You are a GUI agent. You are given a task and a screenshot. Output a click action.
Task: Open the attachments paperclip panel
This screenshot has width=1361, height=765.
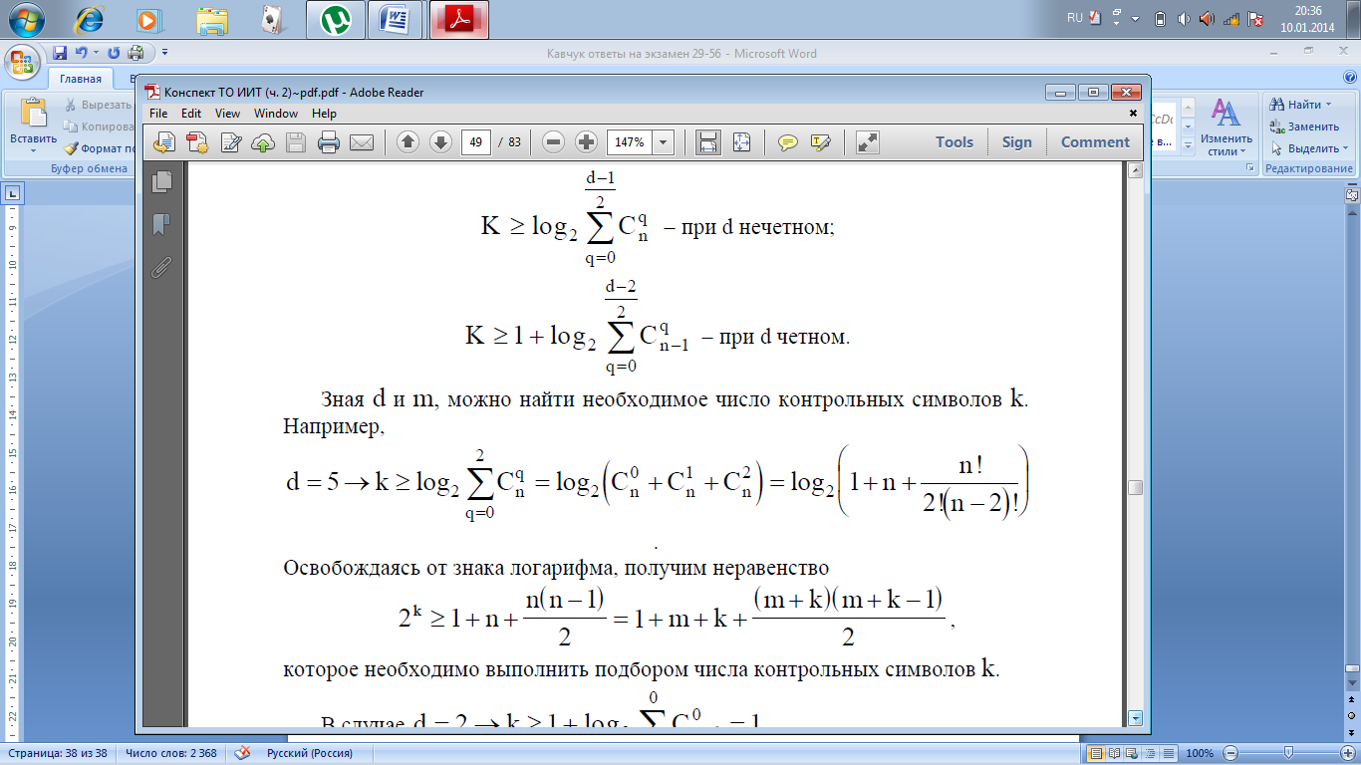click(x=161, y=267)
